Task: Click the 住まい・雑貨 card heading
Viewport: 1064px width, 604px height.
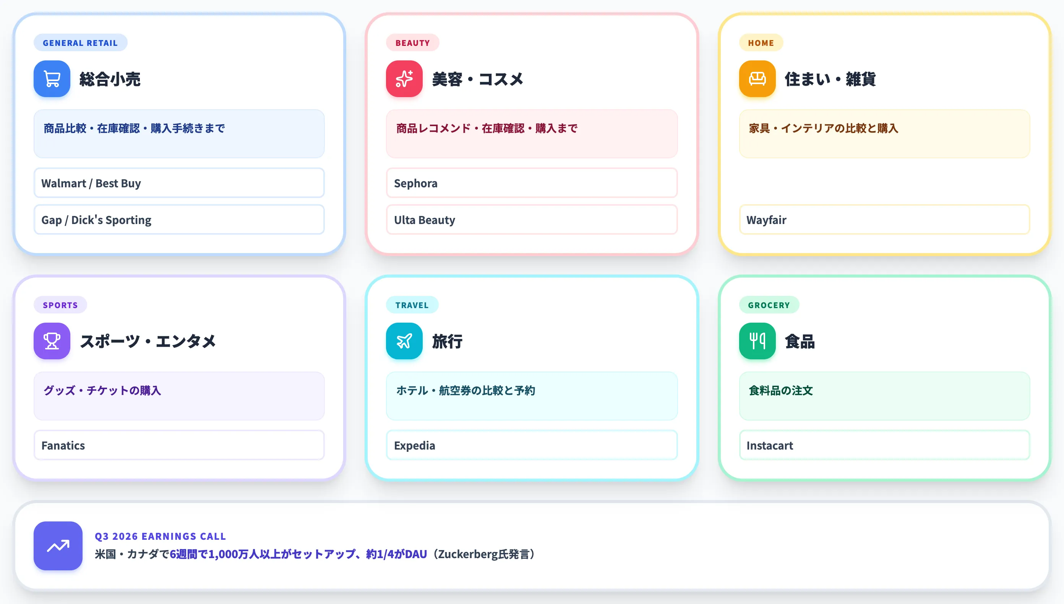Action: [x=830, y=79]
